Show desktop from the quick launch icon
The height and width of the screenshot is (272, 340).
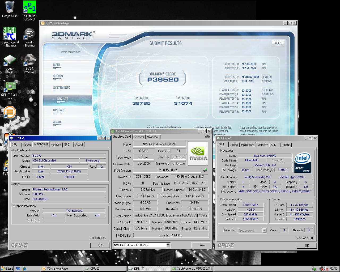tap(18, 269)
